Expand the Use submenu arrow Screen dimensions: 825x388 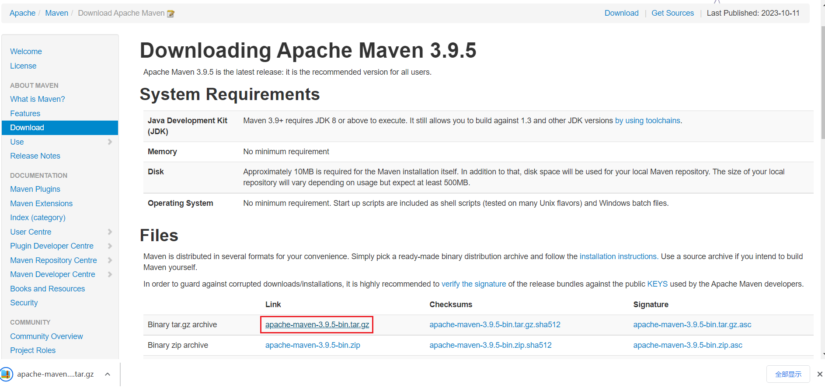(x=110, y=142)
